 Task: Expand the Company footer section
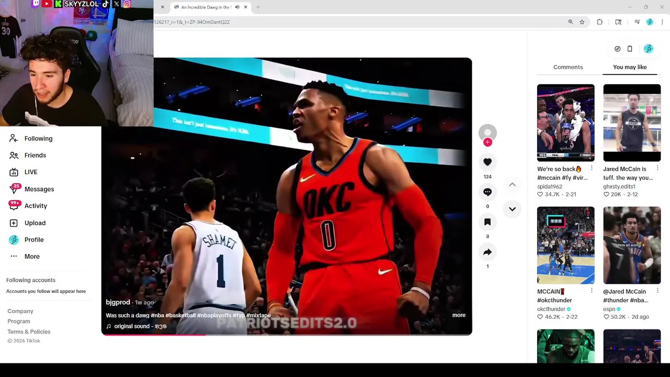pos(20,311)
